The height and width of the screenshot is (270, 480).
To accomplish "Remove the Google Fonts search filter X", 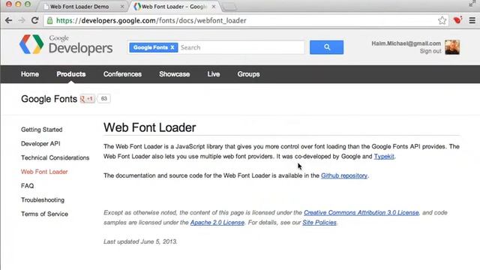I will 172,47.
